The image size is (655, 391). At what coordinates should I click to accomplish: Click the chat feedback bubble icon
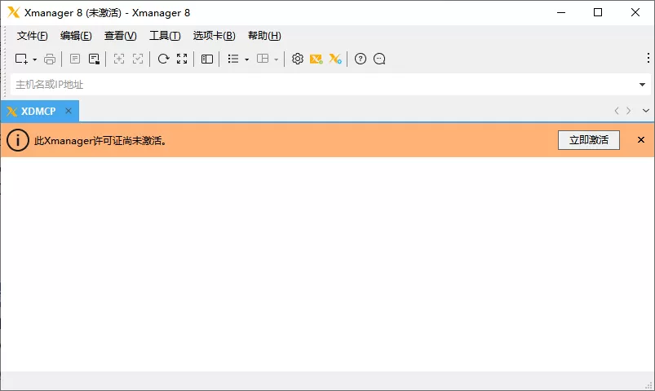[379, 59]
